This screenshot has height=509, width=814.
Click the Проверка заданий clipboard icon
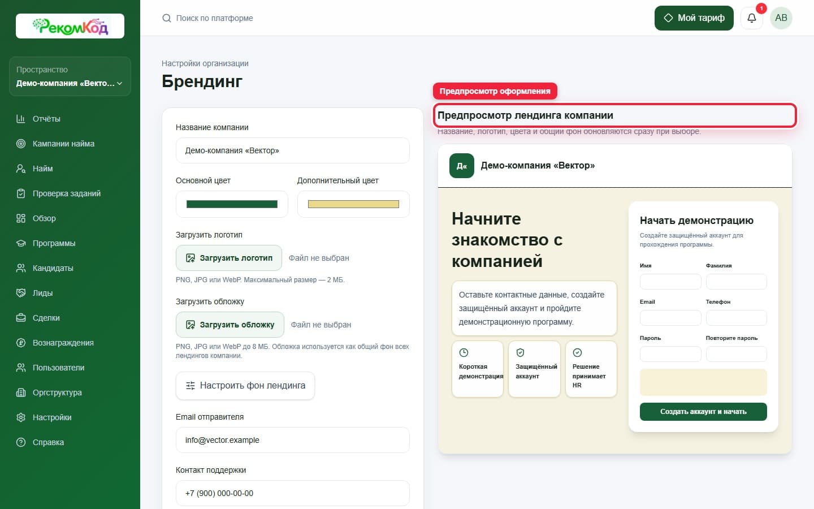tap(21, 193)
